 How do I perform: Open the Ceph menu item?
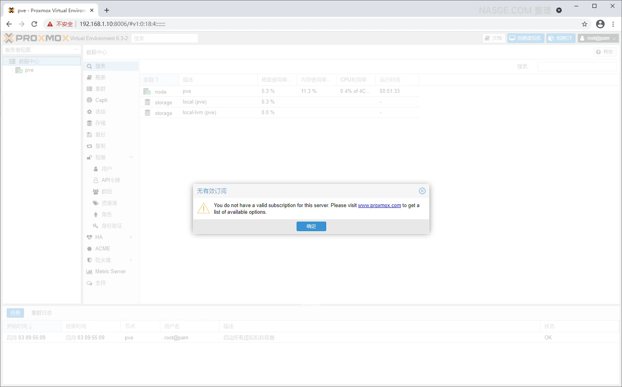(111, 100)
